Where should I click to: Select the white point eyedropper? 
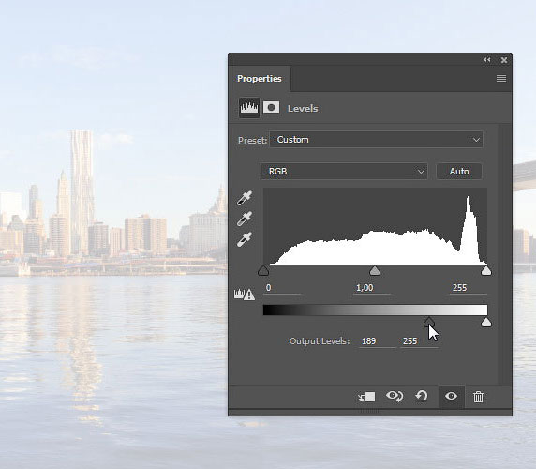click(x=245, y=239)
